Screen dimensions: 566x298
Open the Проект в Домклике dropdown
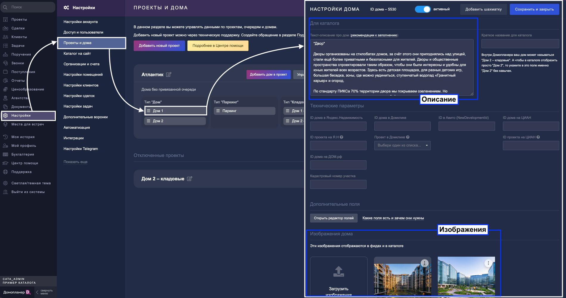tap(402, 145)
